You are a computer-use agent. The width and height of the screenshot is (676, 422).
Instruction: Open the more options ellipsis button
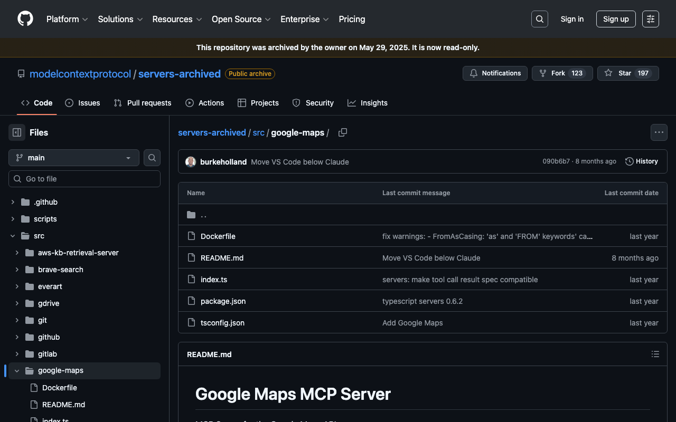[x=659, y=132]
